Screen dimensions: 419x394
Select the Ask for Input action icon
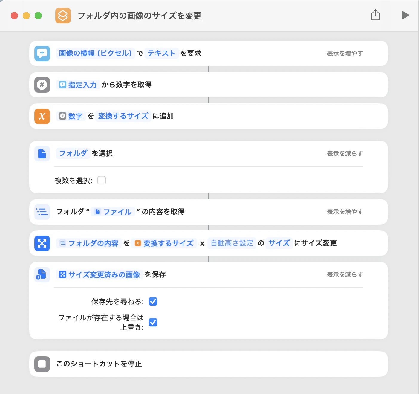pyautogui.click(x=42, y=53)
